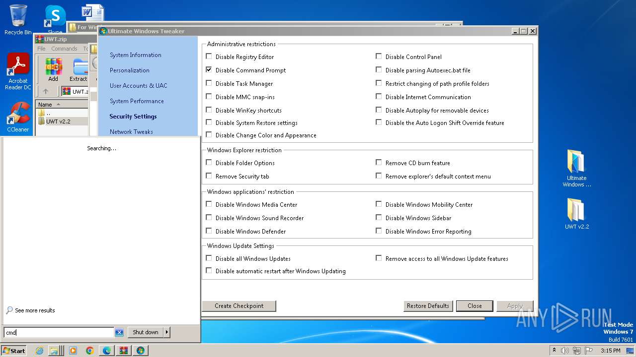636x357 pixels.
Task: Check Remove Security tab
Action: point(209,176)
